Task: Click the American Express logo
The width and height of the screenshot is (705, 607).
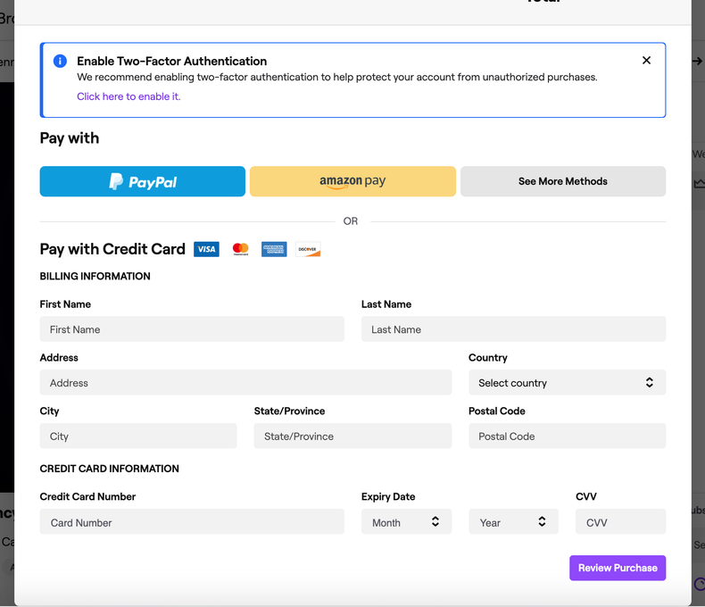Action: 274,249
